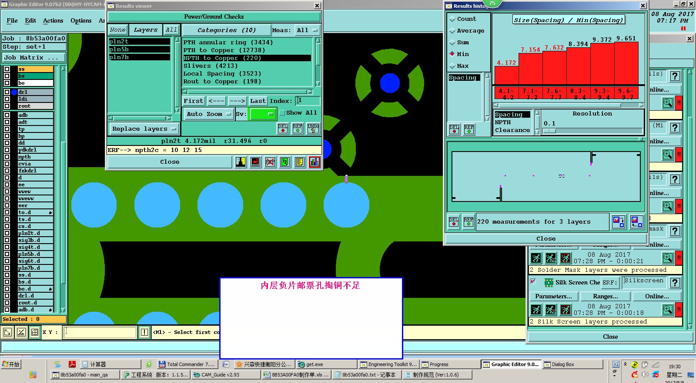Open the Options menu

[x=81, y=20]
